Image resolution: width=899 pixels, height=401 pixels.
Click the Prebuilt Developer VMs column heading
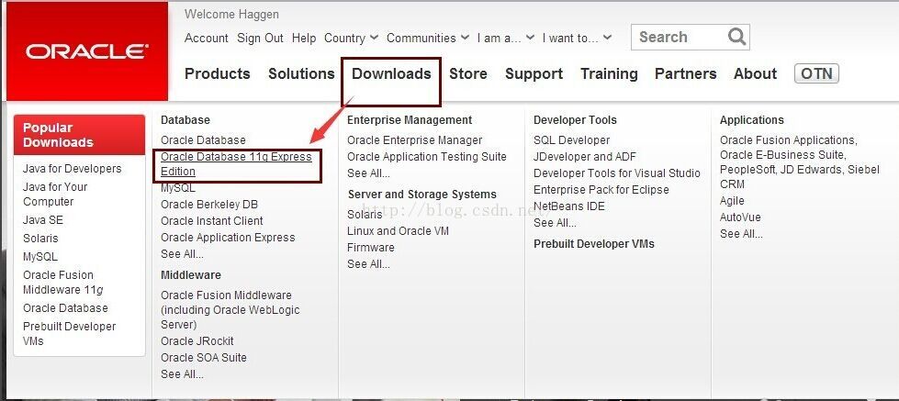pos(594,244)
